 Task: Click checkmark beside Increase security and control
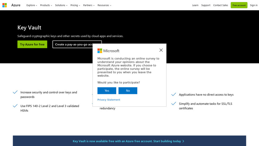tap(15, 92)
